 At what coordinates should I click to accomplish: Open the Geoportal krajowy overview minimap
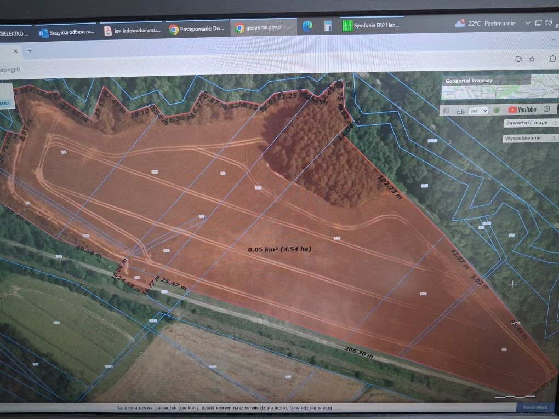(x=500, y=87)
